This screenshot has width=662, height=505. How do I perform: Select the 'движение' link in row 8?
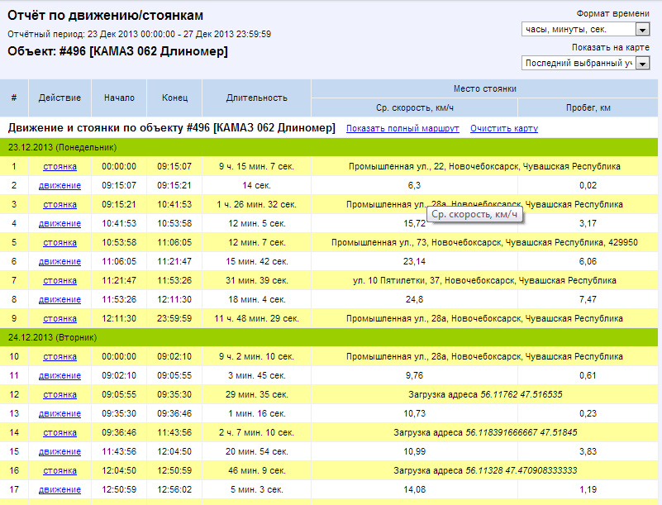click(x=60, y=299)
